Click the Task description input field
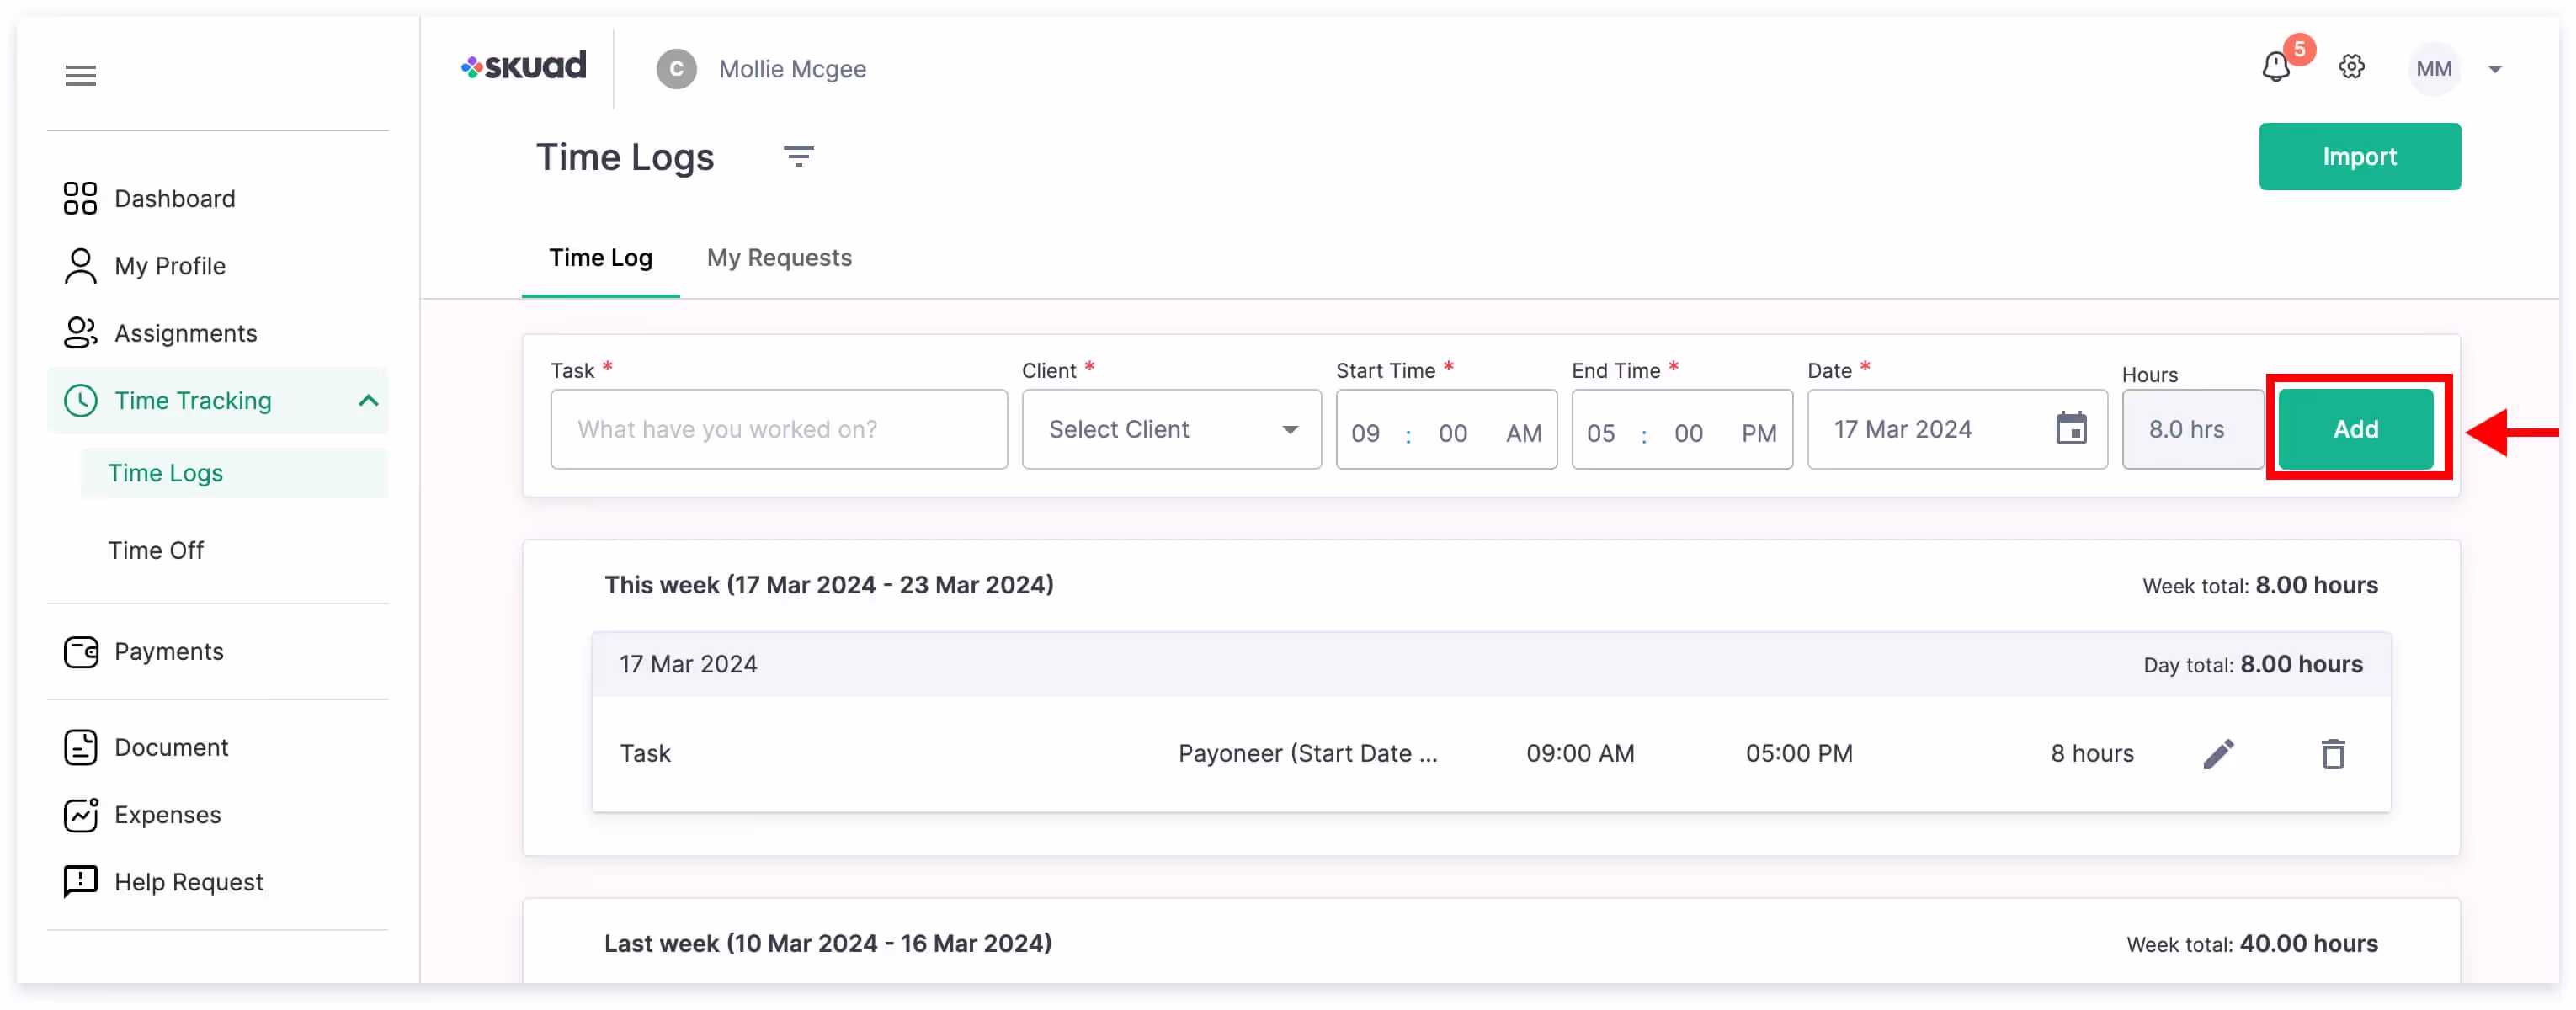The image size is (2576, 1010). (x=778, y=429)
